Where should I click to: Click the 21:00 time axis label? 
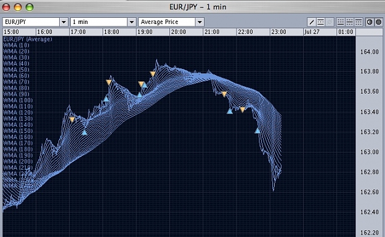[212, 32]
